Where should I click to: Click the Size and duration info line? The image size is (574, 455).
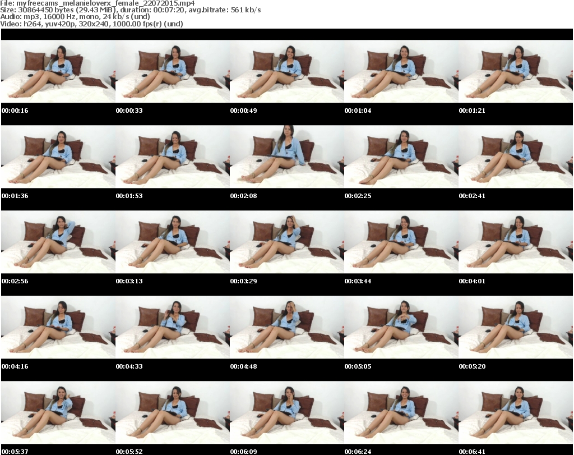(x=130, y=10)
